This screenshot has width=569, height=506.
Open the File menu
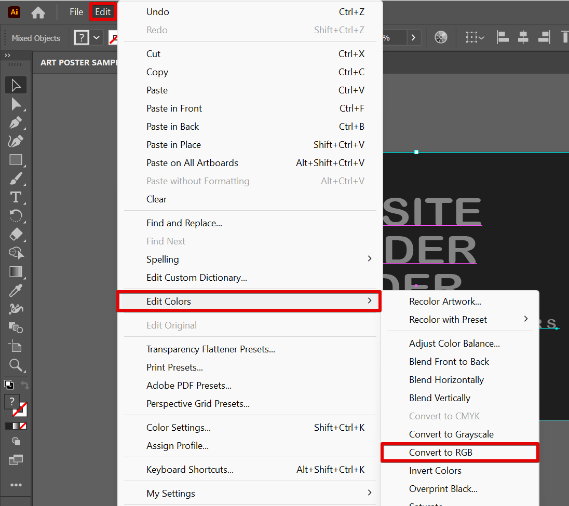click(76, 12)
